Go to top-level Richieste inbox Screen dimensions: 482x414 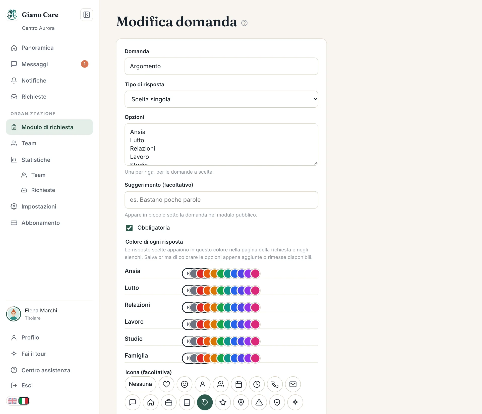[x=49, y=97]
